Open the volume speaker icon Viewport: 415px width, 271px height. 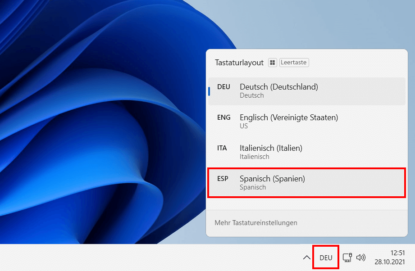[360, 257]
